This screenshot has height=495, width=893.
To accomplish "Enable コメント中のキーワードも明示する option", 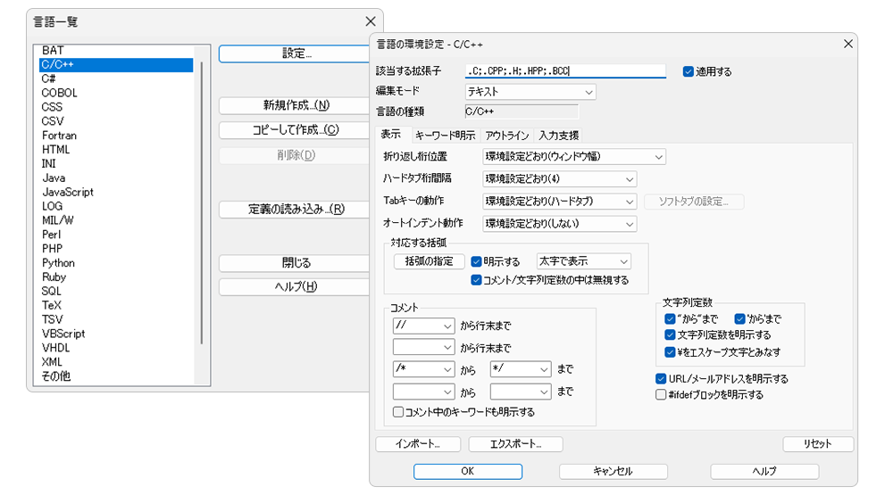I will 398,412.
